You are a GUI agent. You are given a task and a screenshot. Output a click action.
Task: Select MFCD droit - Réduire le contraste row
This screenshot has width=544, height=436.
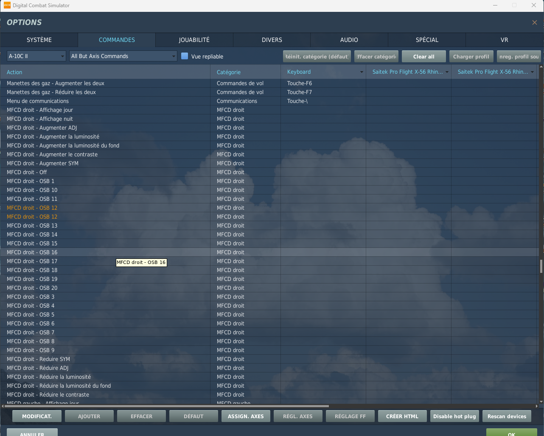coord(269,394)
